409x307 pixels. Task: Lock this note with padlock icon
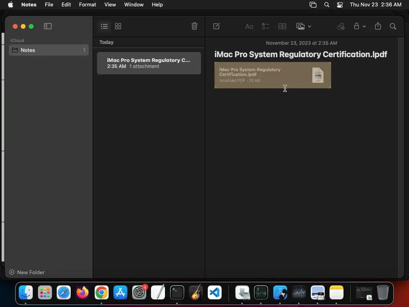[356, 26]
